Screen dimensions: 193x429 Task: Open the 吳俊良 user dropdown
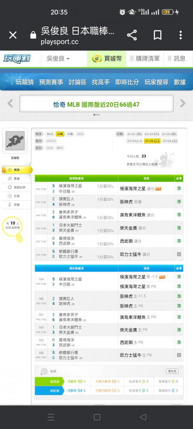58,58
